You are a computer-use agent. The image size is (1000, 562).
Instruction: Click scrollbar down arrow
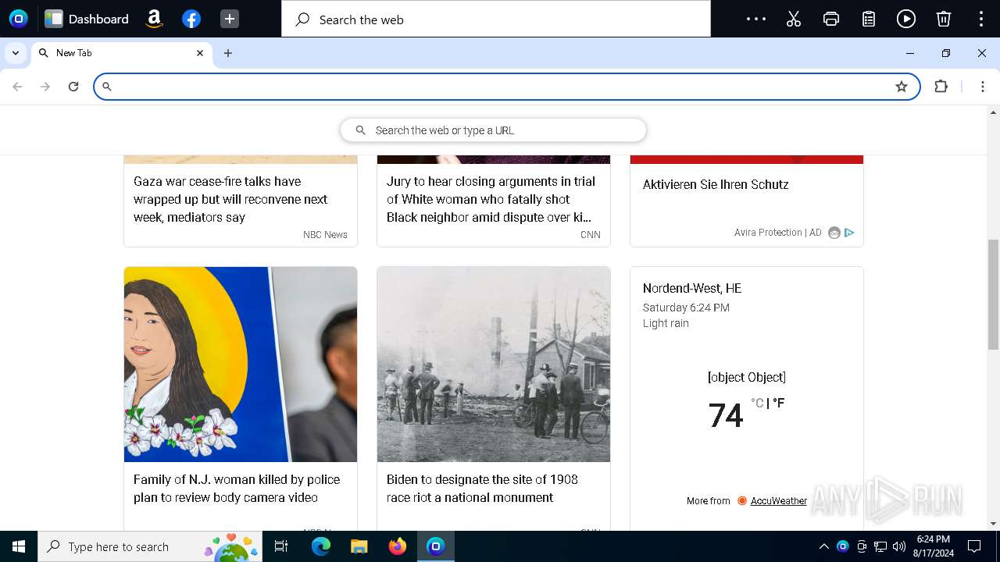pos(993,524)
